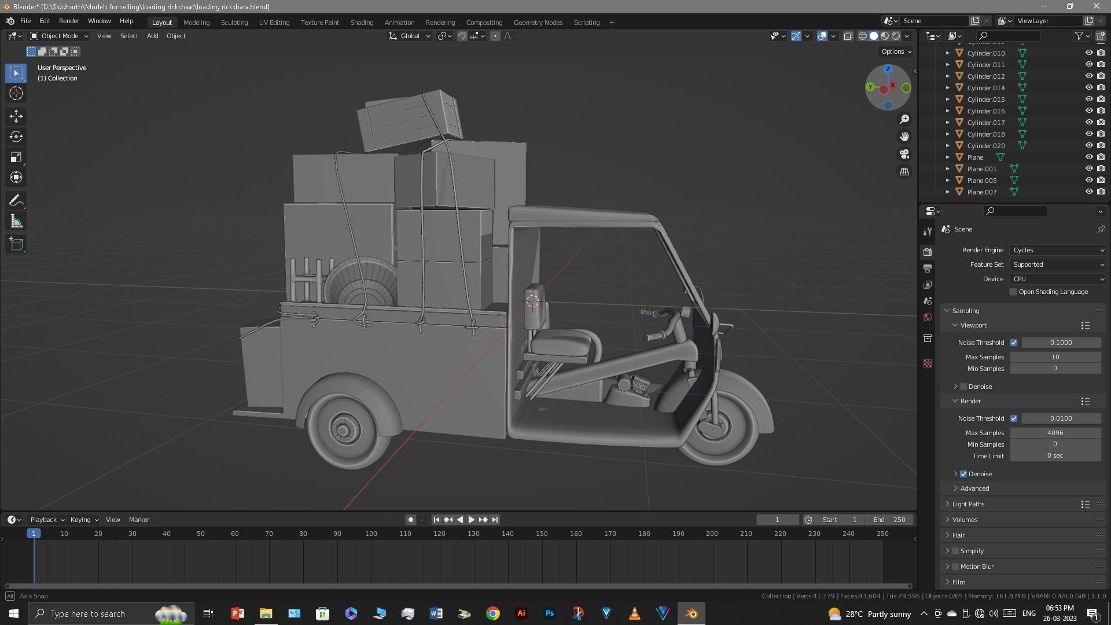Click the zoom viewport magnifier icon

[x=904, y=119]
